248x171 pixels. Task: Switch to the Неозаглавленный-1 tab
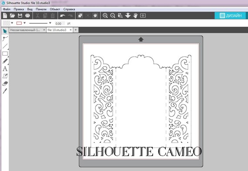click(25, 30)
